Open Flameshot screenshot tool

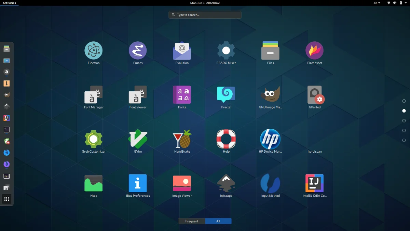tap(314, 51)
